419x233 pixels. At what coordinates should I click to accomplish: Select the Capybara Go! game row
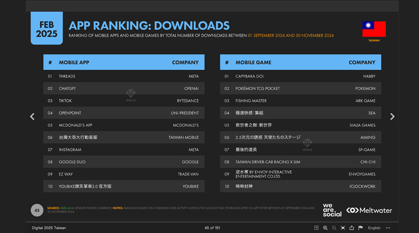click(300, 76)
